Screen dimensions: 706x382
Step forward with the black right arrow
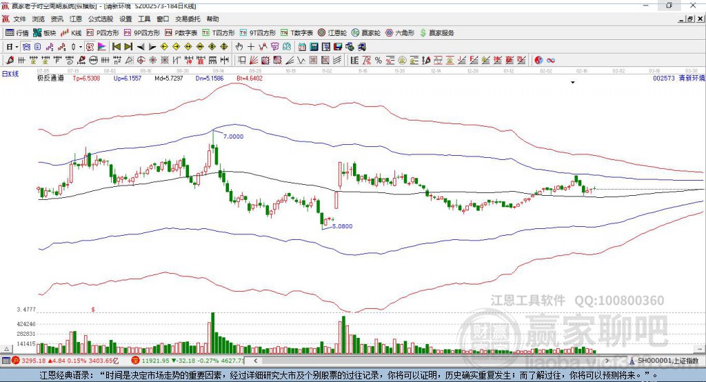point(152,46)
